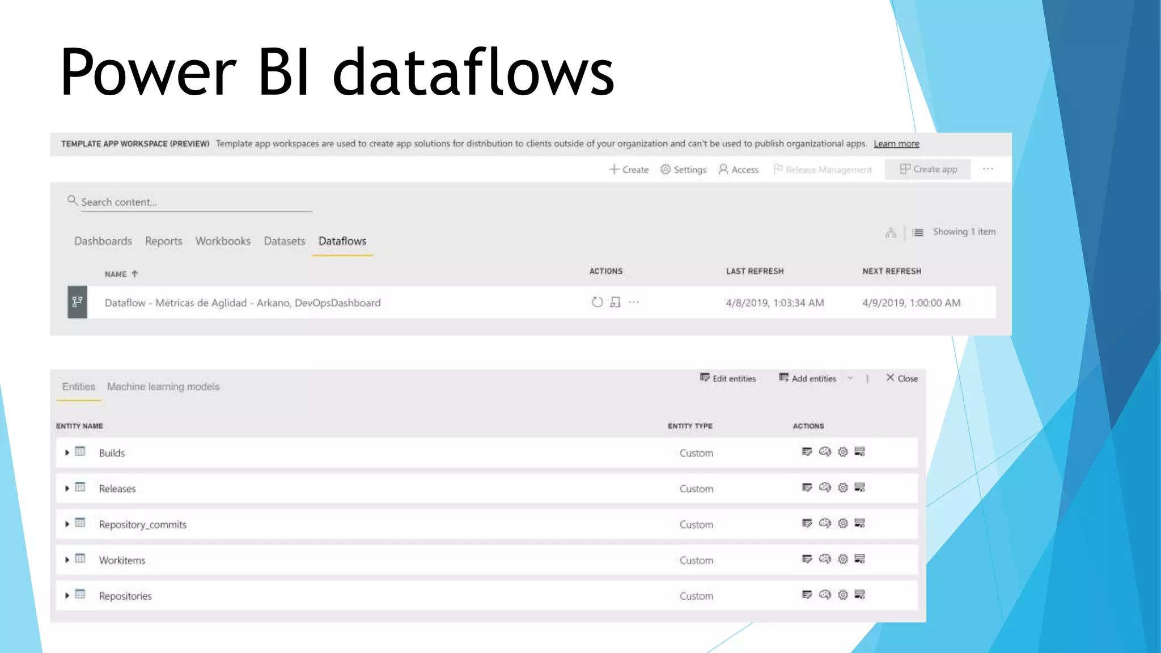Screen dimensions: 1161x653
Task: Select the Entities tab
Action: point(78,387)
